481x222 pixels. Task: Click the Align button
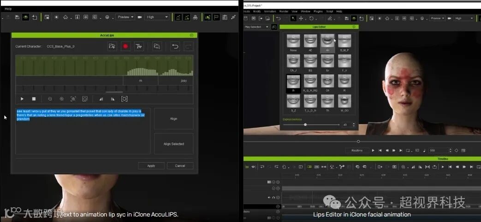pos(173,119)
